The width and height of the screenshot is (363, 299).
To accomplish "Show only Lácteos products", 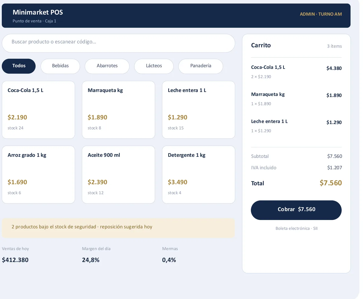I will pyautogui.click(x=154, y=66).
